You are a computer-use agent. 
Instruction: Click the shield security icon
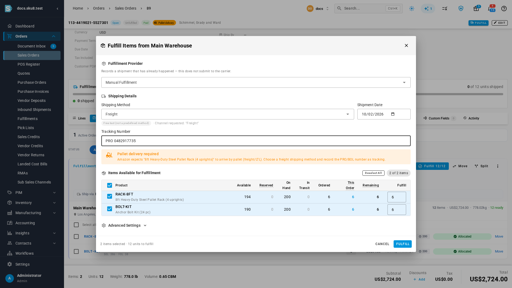pos(461,9)
